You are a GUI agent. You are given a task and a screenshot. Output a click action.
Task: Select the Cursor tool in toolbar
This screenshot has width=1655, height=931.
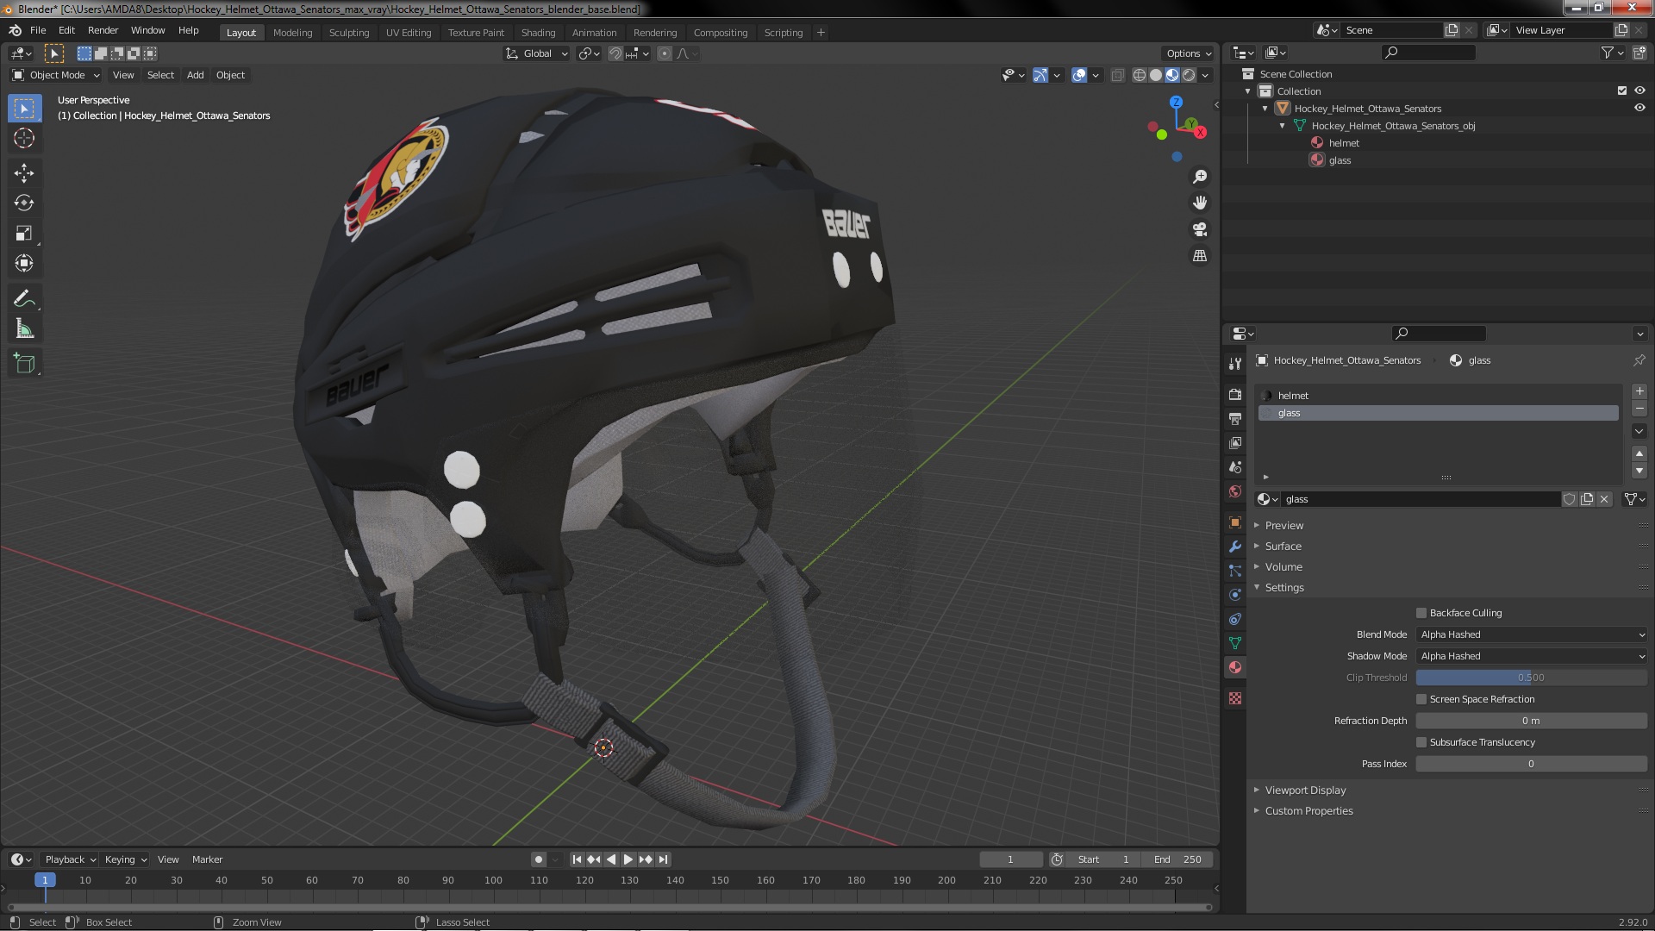pyautogui.click(x=24, y=138)
